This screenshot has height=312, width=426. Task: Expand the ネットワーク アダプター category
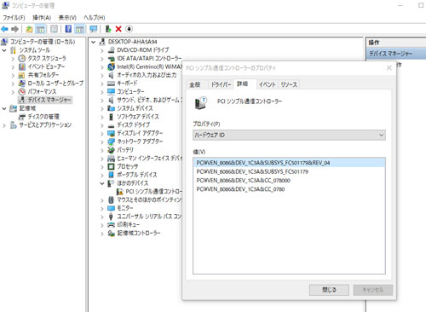(x=102, y=142)
